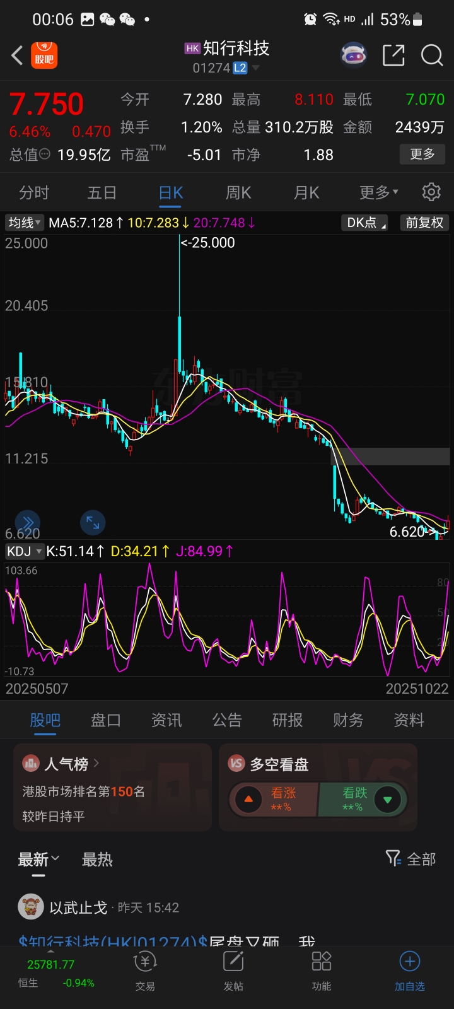The image size is (454, 1009).
Task: Switch to 最热 posts
Action: [97, 859]
